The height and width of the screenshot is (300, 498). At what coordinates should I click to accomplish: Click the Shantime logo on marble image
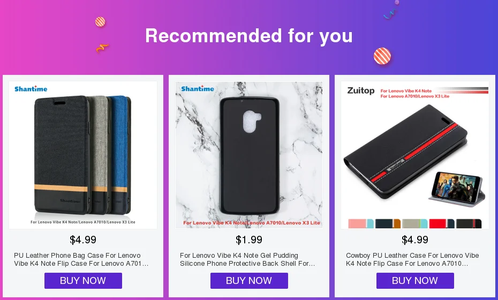coord(198,89)
